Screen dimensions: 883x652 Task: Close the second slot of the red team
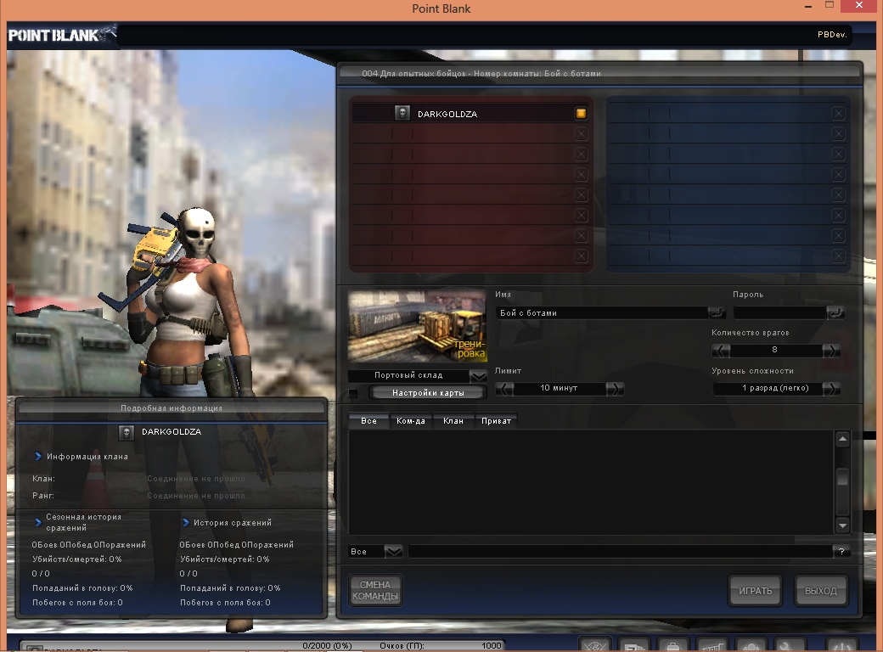click(581, 134)
